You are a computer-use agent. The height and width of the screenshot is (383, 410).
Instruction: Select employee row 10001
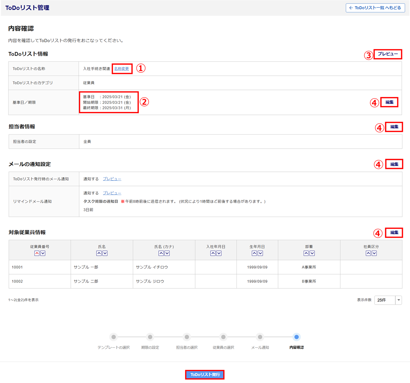pos(17,267)
